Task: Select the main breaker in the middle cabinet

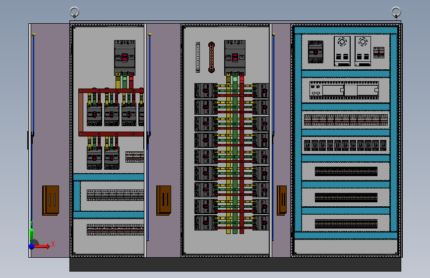Action: click(235, 58)
